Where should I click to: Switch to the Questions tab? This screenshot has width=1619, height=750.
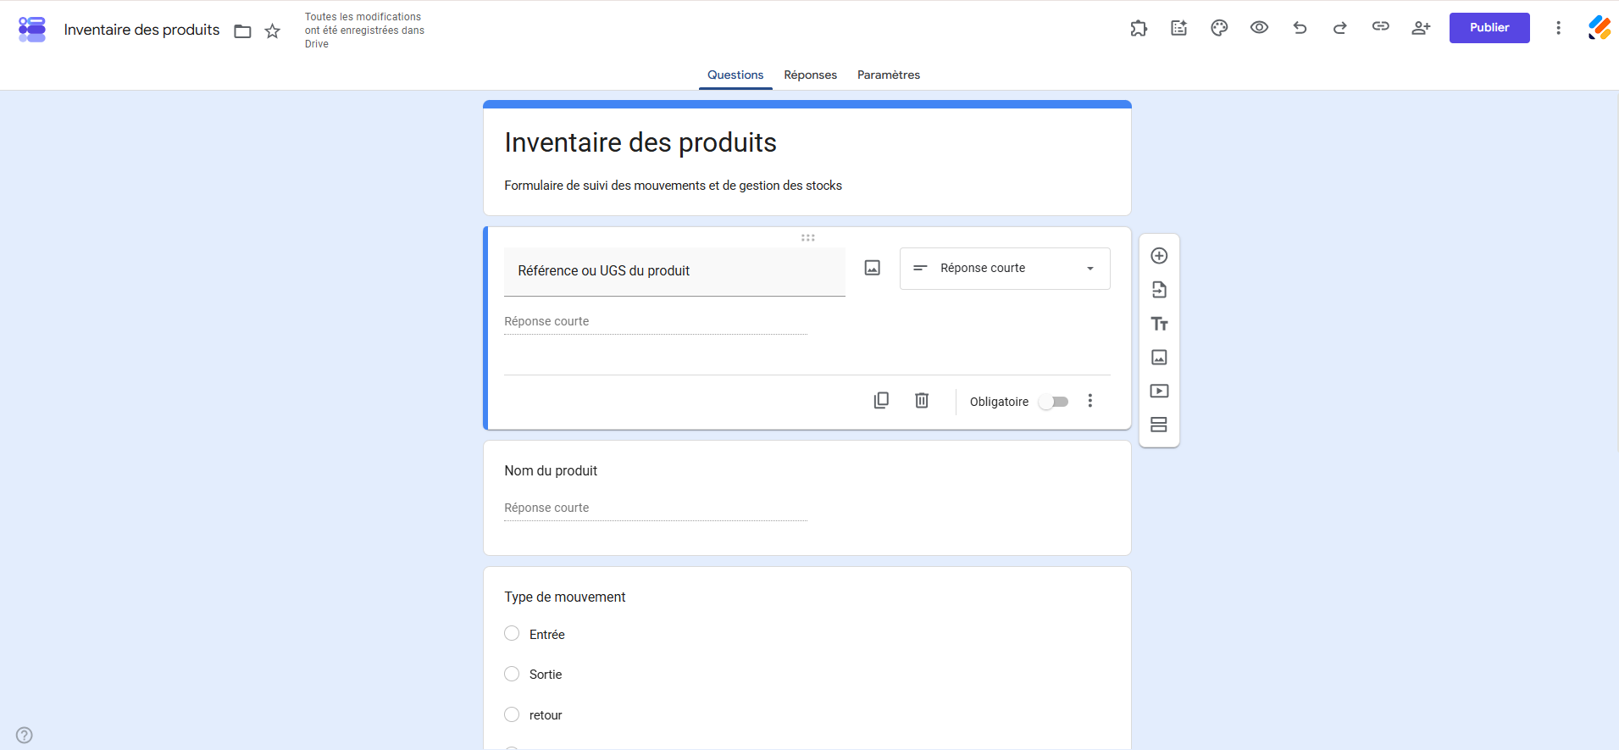click(x=735, y=75)
